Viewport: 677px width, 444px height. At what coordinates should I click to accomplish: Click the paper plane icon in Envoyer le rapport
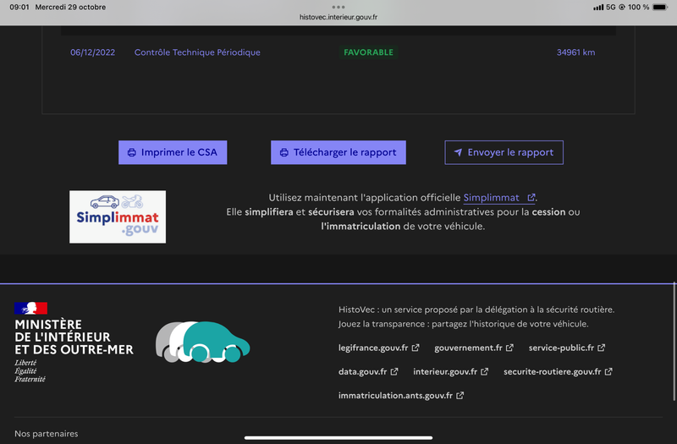pyautogui.click(x=458, y=153)
